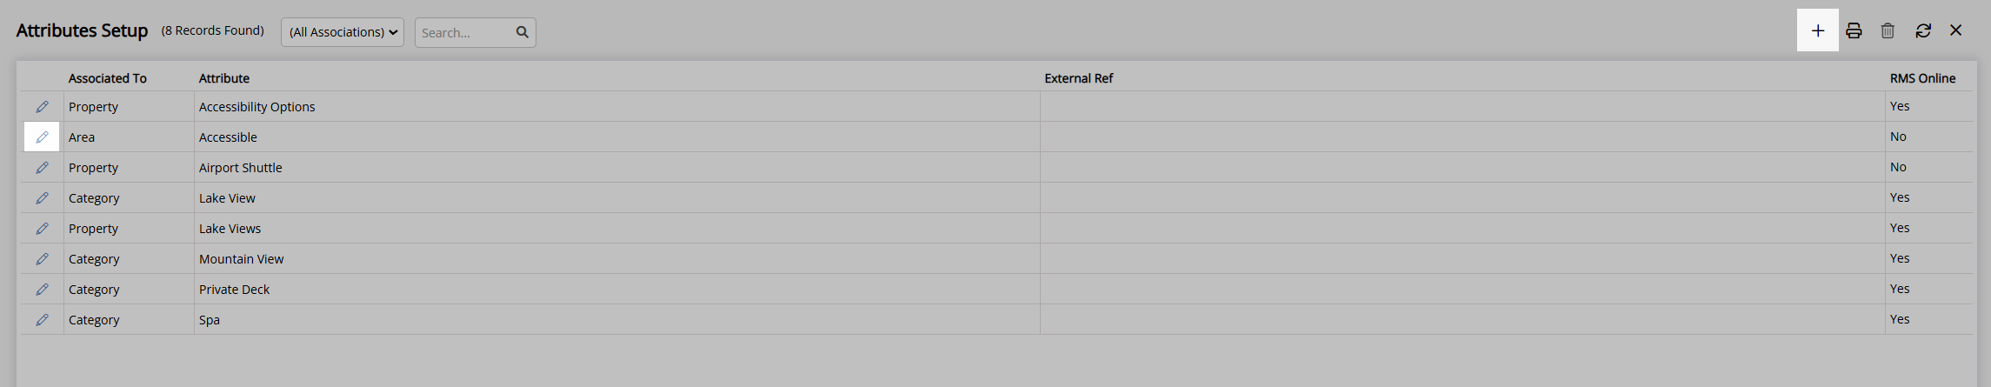Image resolution: width=1991 pixels, height=387 pixels.
Task: Edit the Accessibility Options attribute
Action: (42, 106)
